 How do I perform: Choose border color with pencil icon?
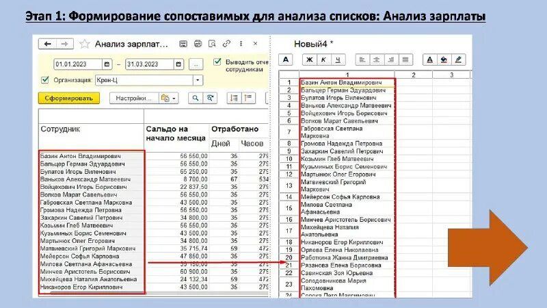(458, 60)
